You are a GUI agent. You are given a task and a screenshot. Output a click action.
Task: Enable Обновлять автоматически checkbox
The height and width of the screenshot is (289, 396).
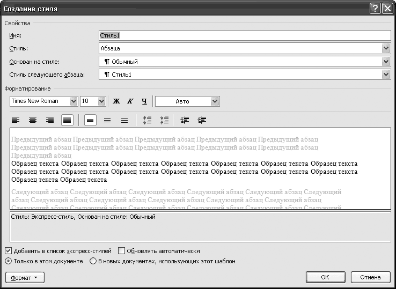pos(121,251)
